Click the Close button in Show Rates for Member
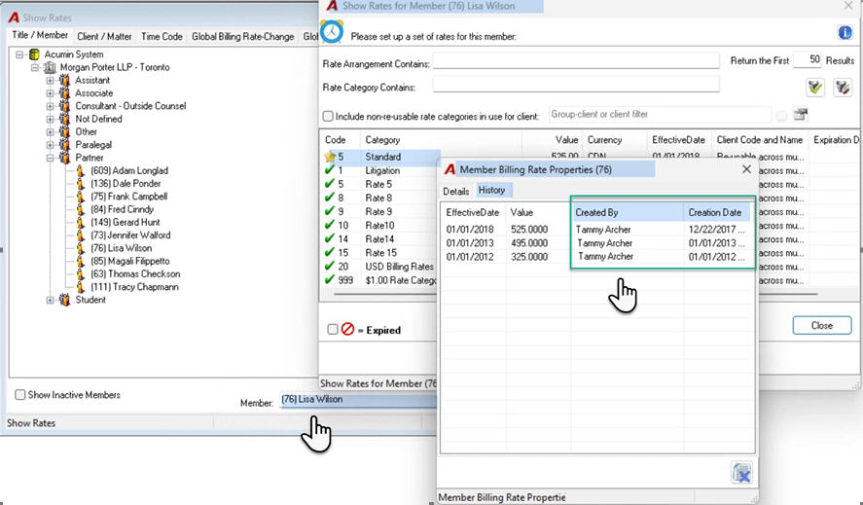Viewport: 863px width, 505px height. coord(822,325)
